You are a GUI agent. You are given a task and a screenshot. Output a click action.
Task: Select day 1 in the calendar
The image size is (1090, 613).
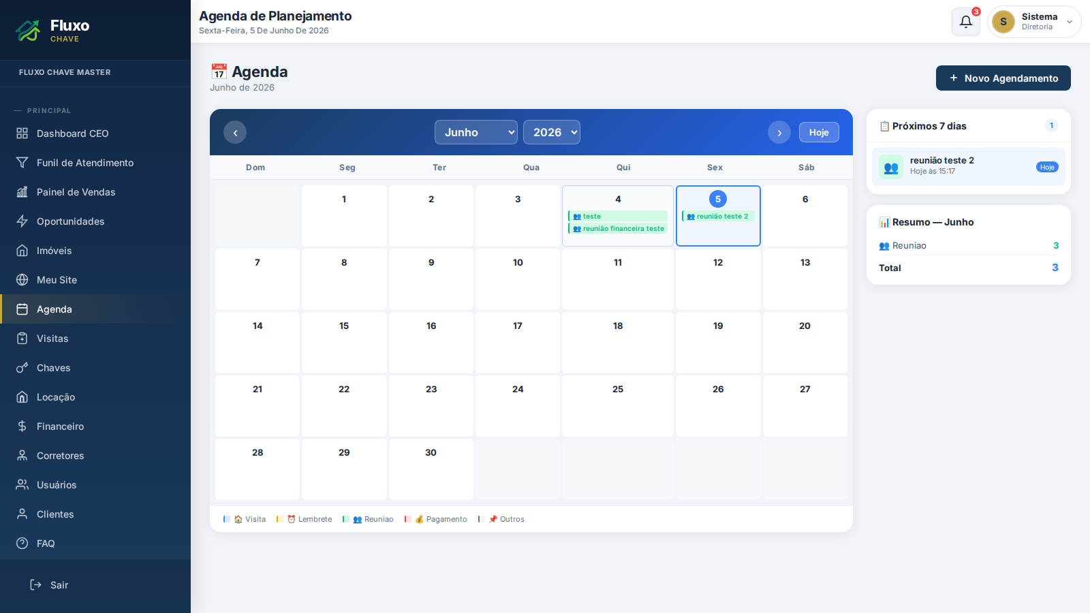tap(344, 216)
